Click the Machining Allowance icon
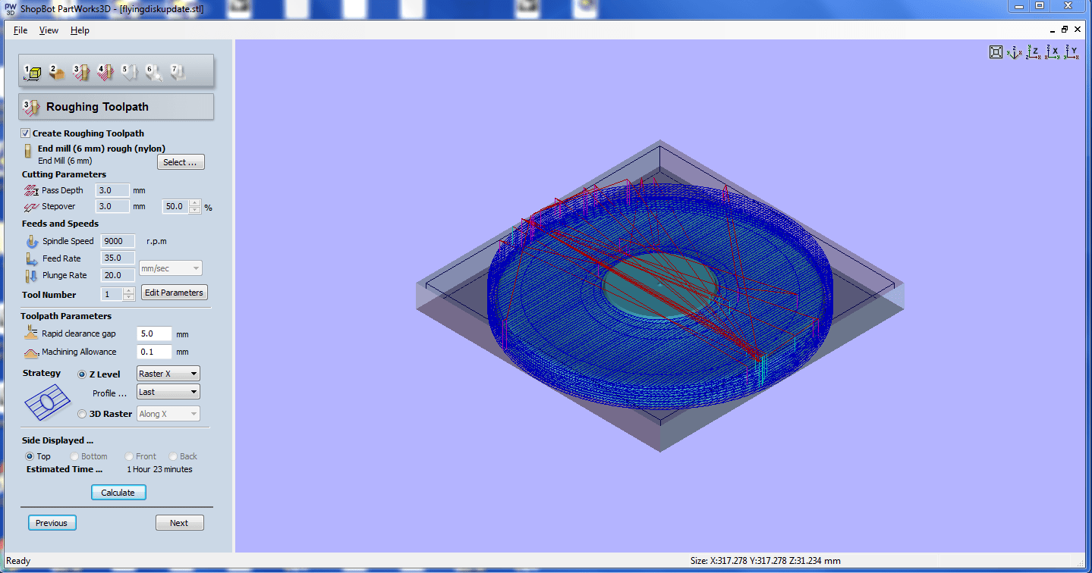 [31, 352]
